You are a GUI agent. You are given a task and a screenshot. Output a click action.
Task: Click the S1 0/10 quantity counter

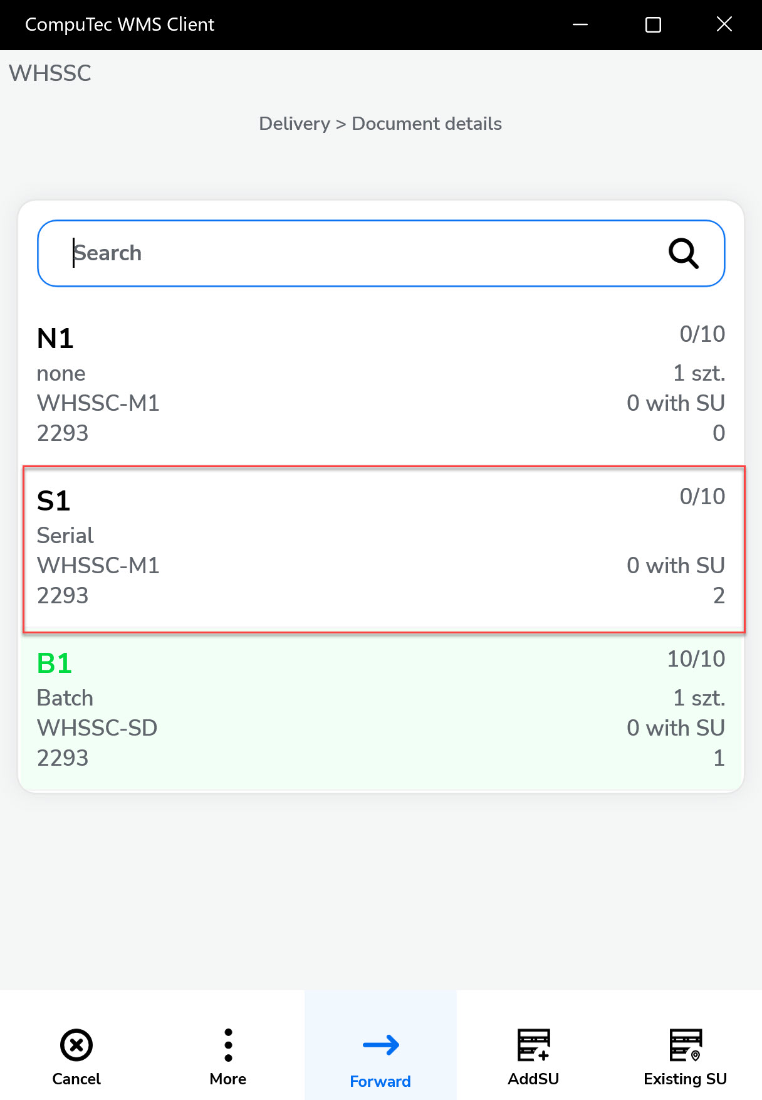pos(702,497)
